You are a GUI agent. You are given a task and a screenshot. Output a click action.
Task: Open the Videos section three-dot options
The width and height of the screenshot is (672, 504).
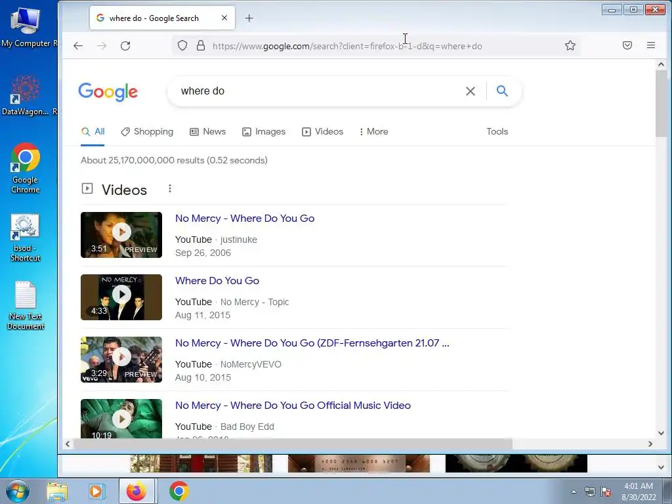[170, 188]
